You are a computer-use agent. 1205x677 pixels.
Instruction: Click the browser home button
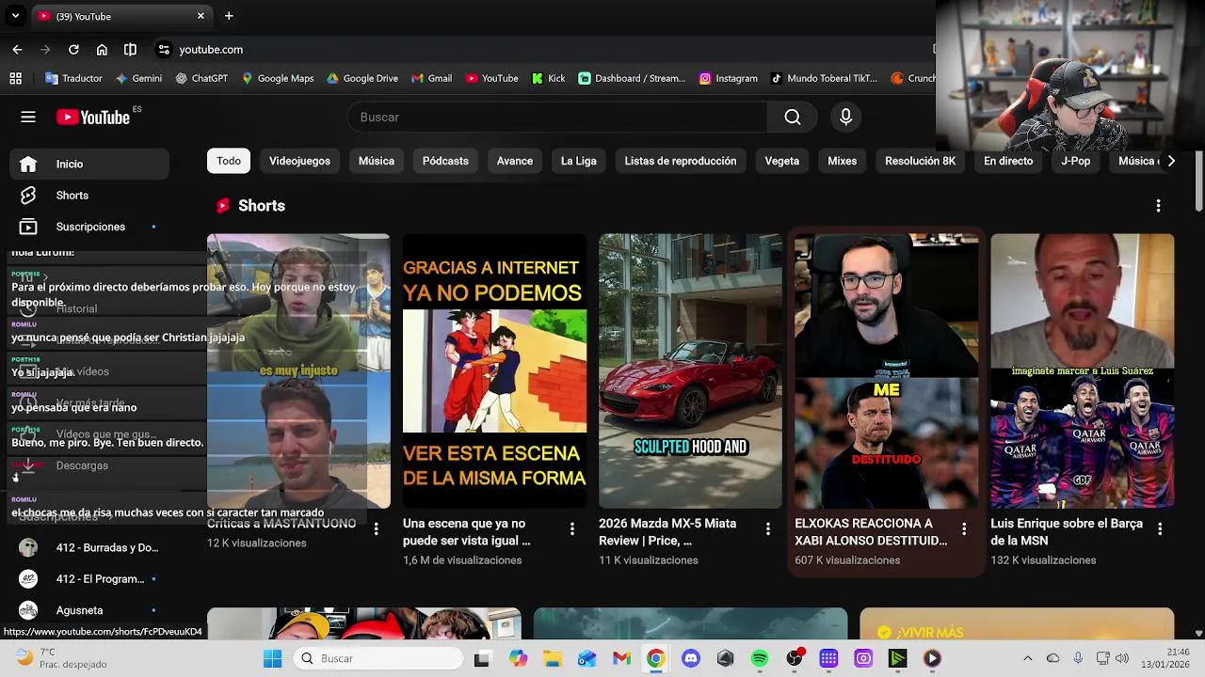click(102, 49)
